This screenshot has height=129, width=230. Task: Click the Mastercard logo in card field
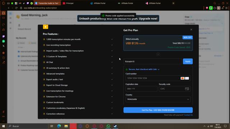tap(183, 78)
